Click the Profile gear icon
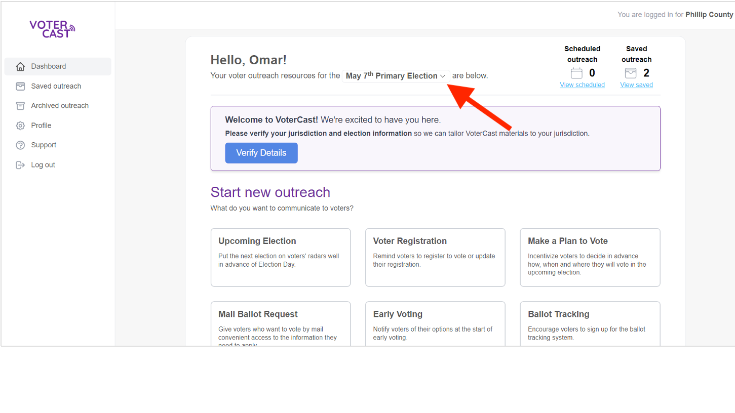Image resolution: width=735 pixels, height=413 pixels. 20,126
